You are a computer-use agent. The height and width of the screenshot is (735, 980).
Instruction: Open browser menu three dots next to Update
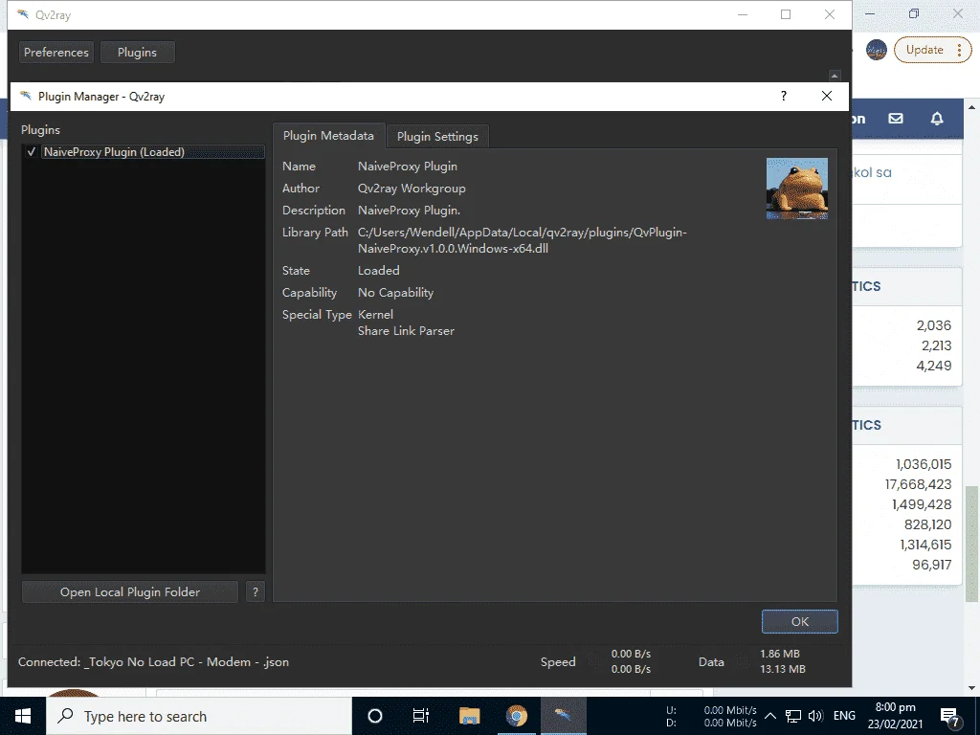coord(959,50)
